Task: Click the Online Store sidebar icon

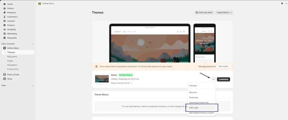Action: tap(4, 48)
